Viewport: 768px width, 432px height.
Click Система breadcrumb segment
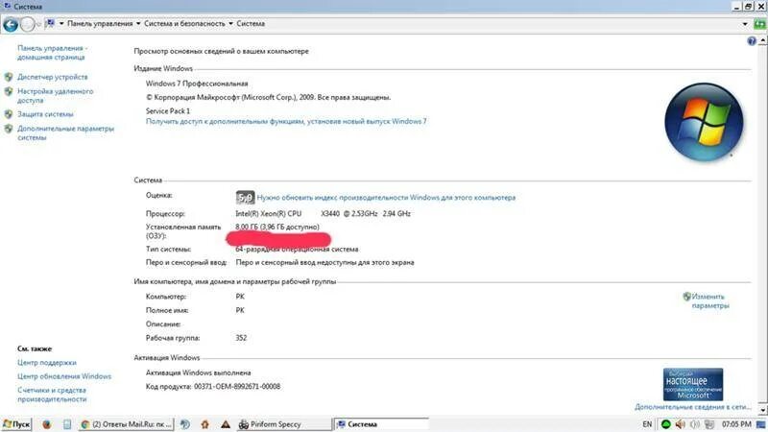[x=251, y=23]
